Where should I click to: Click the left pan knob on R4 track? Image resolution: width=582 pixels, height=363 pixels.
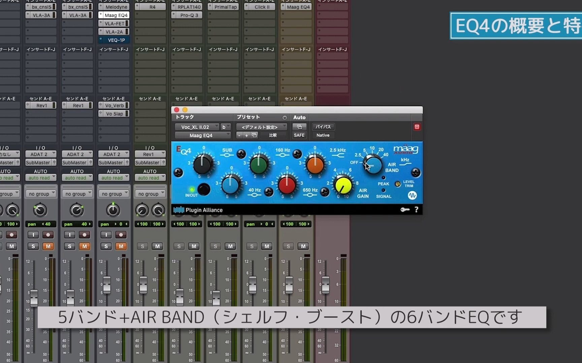coord(142,210)
